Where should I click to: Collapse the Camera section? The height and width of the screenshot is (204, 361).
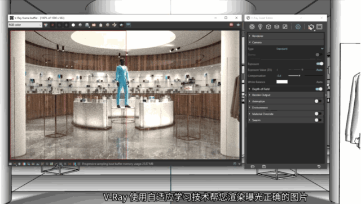click(286, 43)
